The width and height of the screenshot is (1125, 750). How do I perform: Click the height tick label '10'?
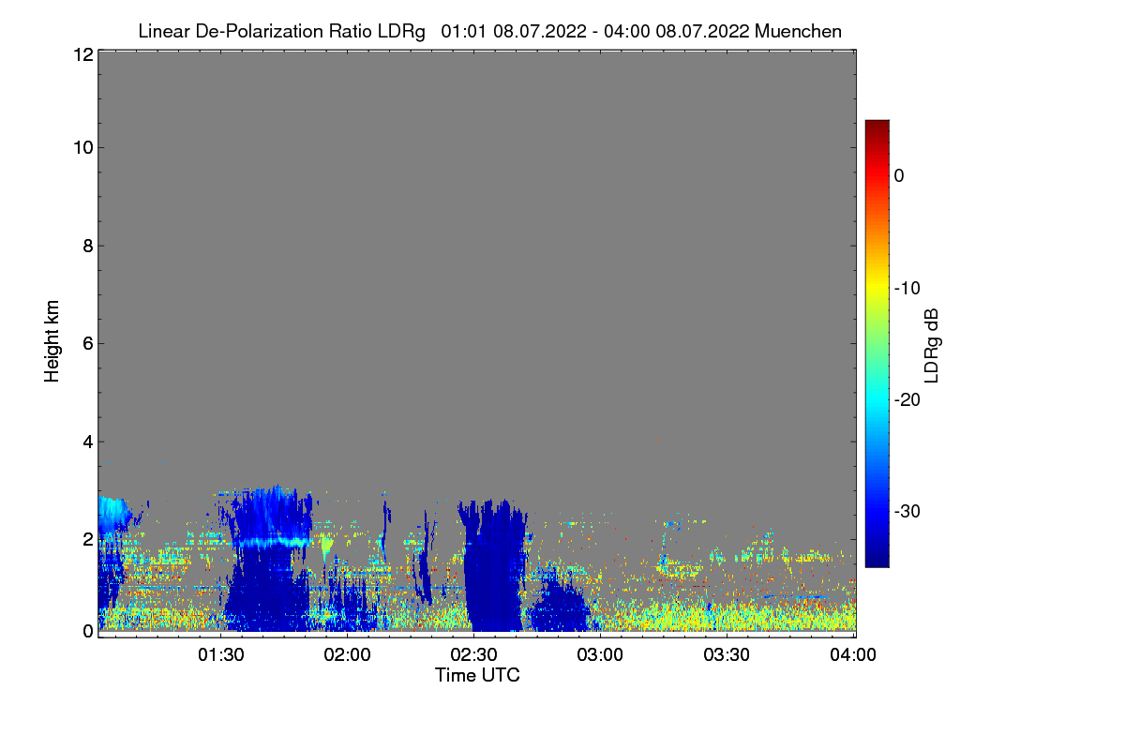pos(82,147)
